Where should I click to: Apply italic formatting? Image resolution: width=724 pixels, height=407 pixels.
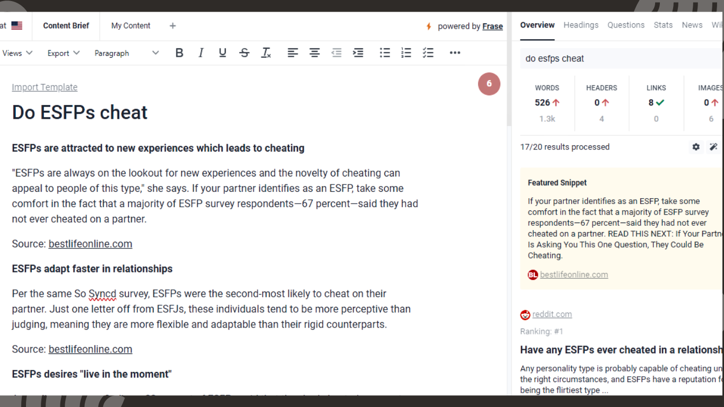click(201, 53)
